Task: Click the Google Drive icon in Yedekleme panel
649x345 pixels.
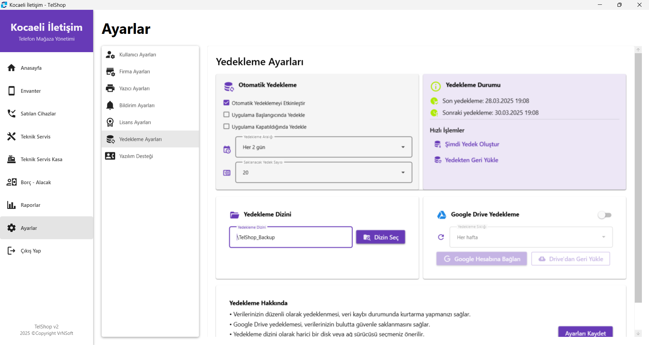Action: click(442, 215)
